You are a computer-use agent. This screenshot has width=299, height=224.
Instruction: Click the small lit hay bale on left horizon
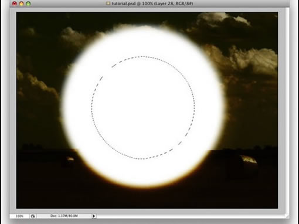click(x=70, y=159)
